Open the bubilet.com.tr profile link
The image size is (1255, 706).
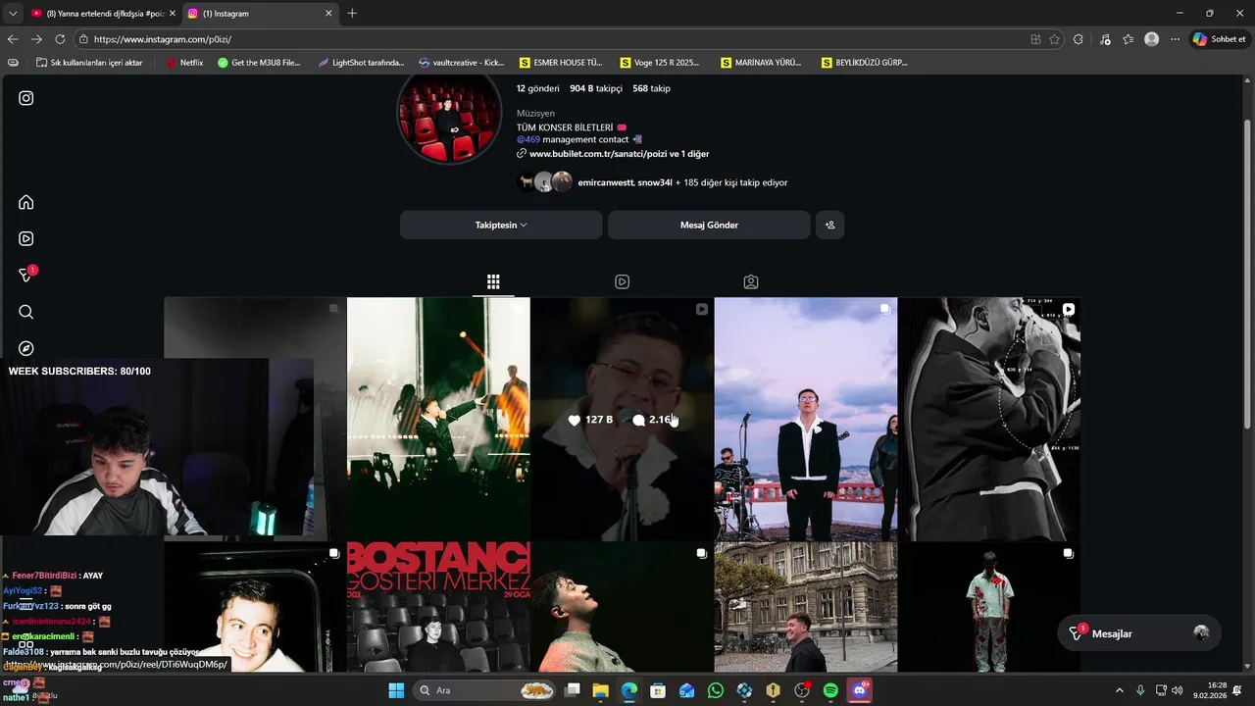click(619, 154)
